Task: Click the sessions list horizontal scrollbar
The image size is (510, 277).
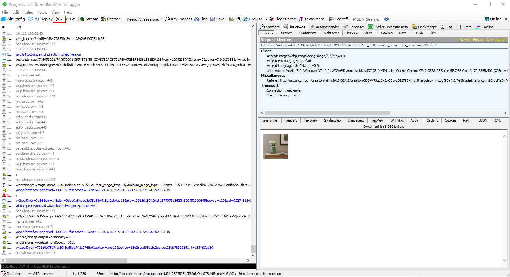Action: [66, 260]
